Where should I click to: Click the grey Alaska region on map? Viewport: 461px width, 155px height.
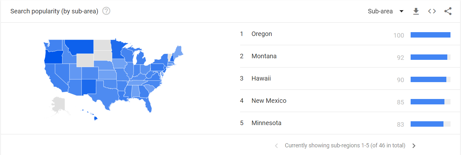[x=58, y=105]
